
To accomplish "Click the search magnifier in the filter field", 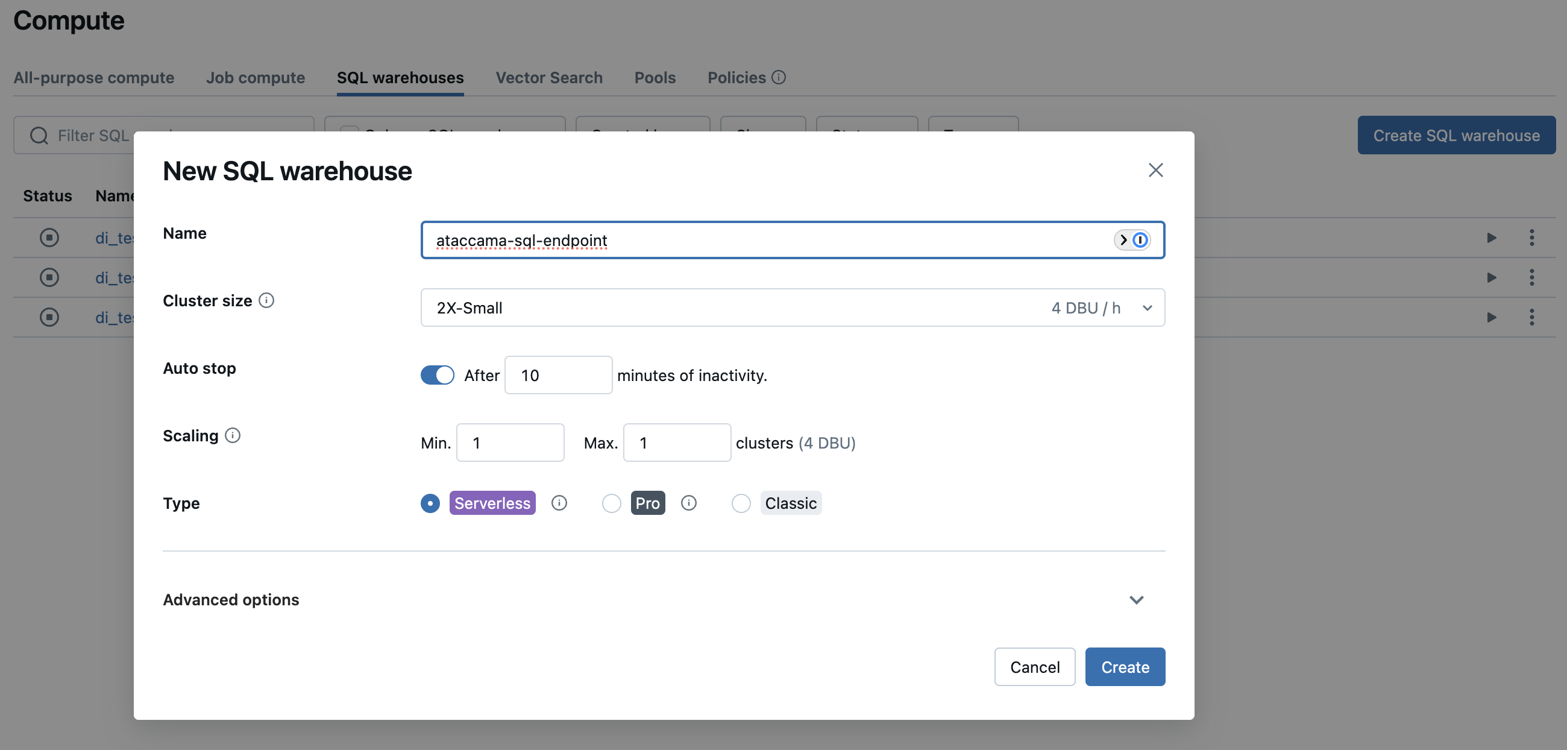I will point(38,135).
